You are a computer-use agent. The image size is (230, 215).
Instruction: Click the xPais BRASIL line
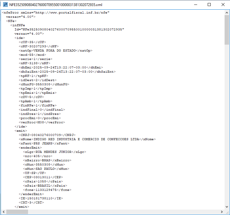(x=45, y=186)
